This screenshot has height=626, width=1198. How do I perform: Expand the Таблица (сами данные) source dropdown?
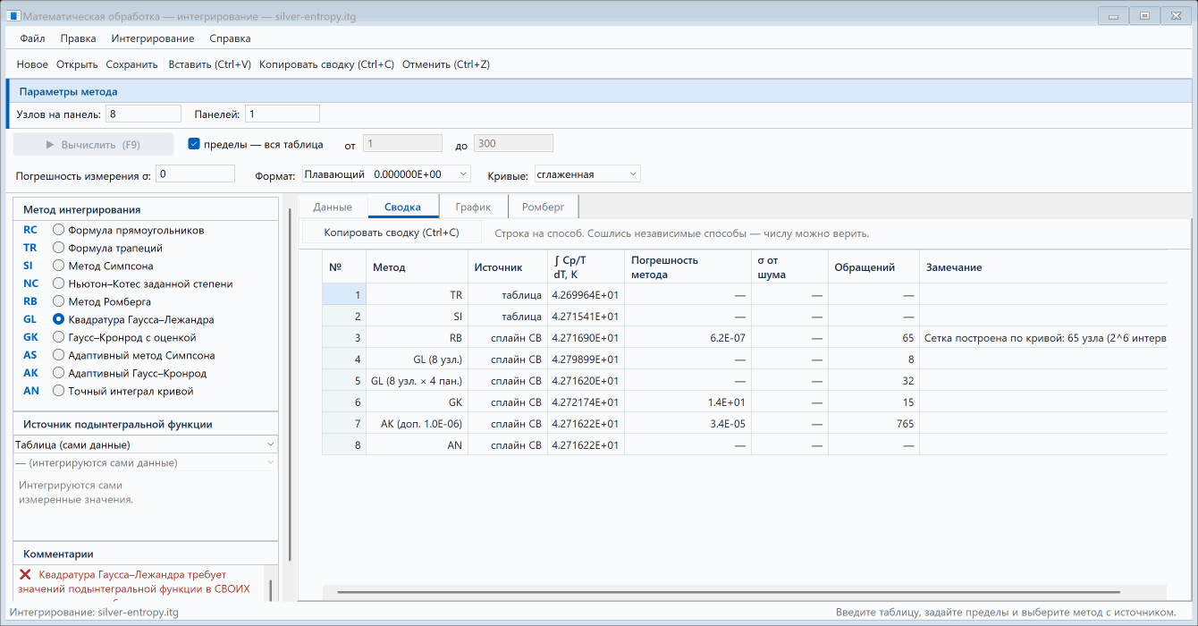pyautogui.click(x=146, y=444)
